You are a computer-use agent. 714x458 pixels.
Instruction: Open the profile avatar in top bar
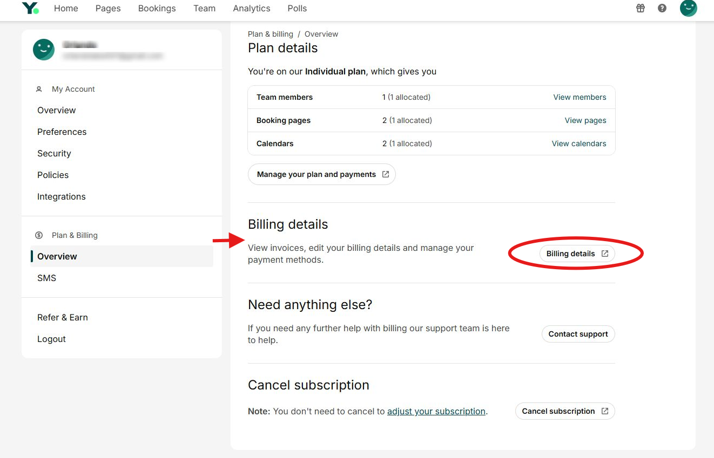click(x=688, y=8)
